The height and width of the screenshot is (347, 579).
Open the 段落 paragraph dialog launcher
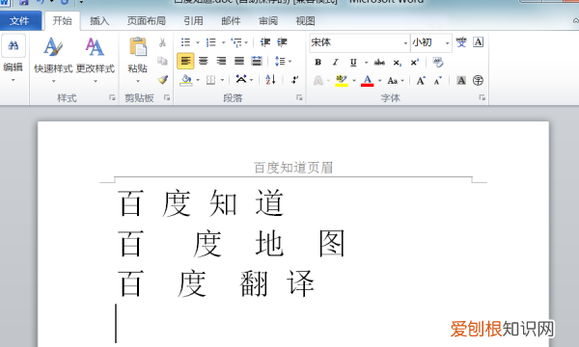299,97
